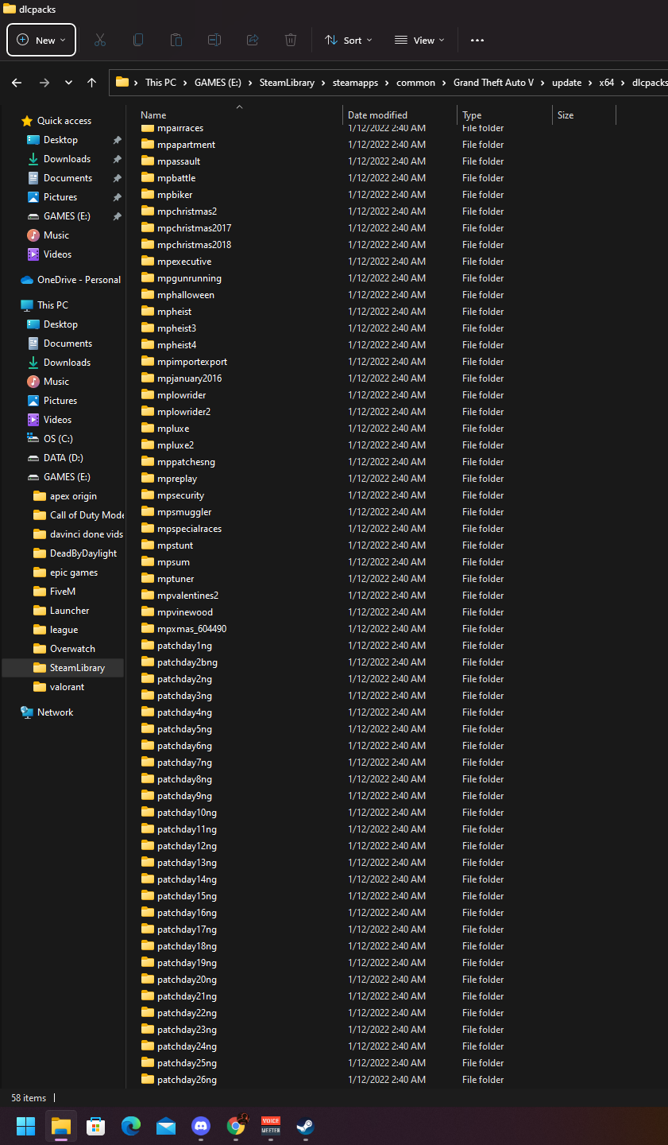Click the Delete trash can icon
This screenshot has height=1145, width=668.
click(x=291, y=40)
